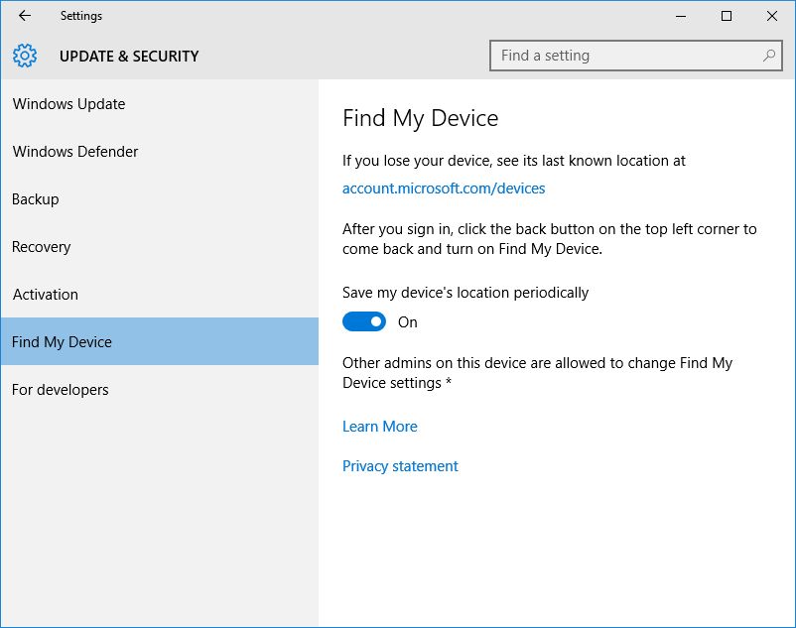
Task: Click the 'Other admins on this device' text
Action: click(x=538, y=373)
